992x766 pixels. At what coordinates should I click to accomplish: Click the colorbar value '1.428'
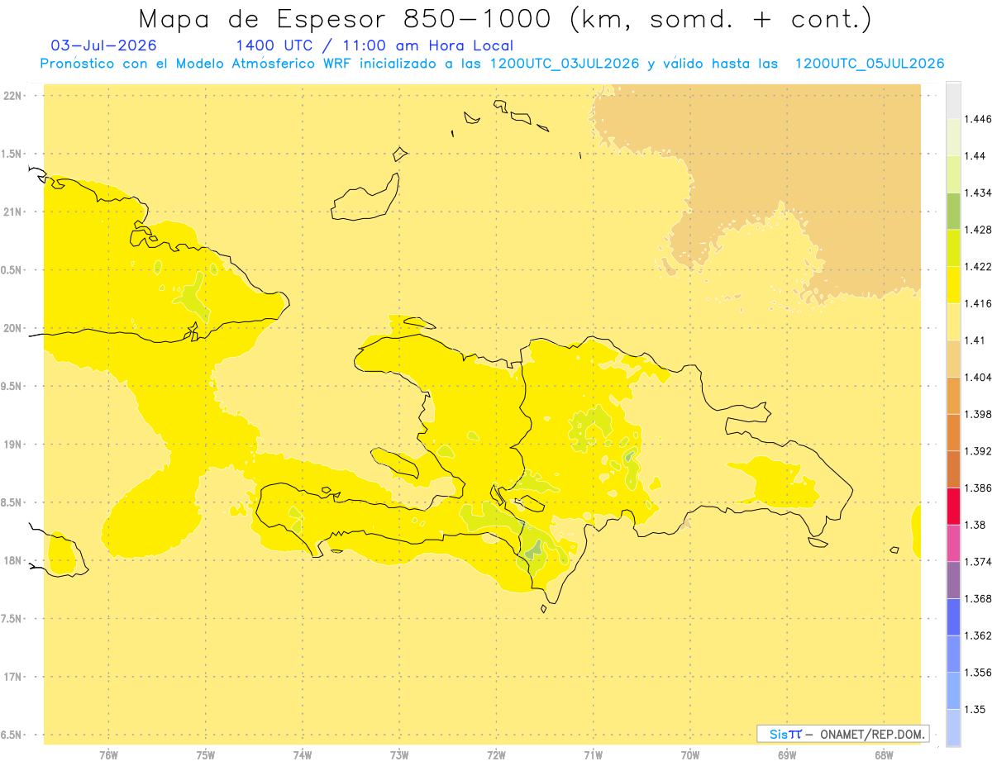click(980, 230)
